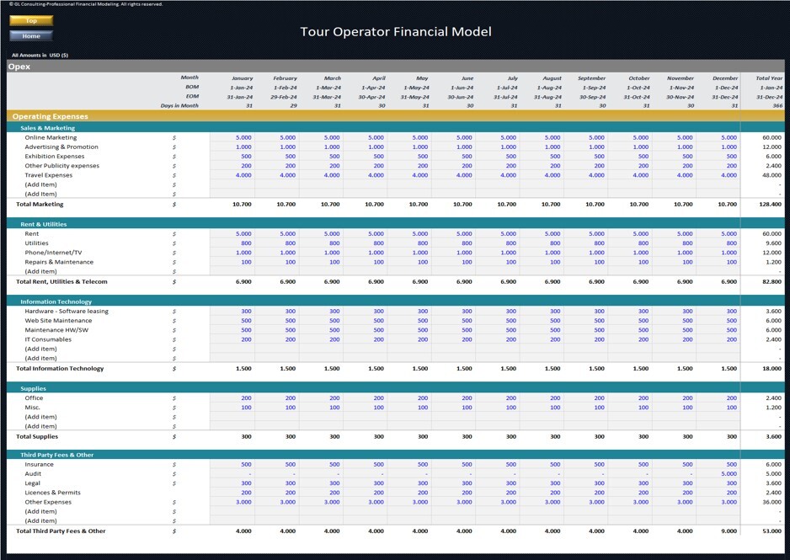790x560 pixels.
Task: Click the gold Top navigation button
Action: (30, 19)
